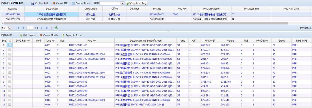The image size is (312, 108).
Task: Sort by PML No column header
Action: click(157, 9)
